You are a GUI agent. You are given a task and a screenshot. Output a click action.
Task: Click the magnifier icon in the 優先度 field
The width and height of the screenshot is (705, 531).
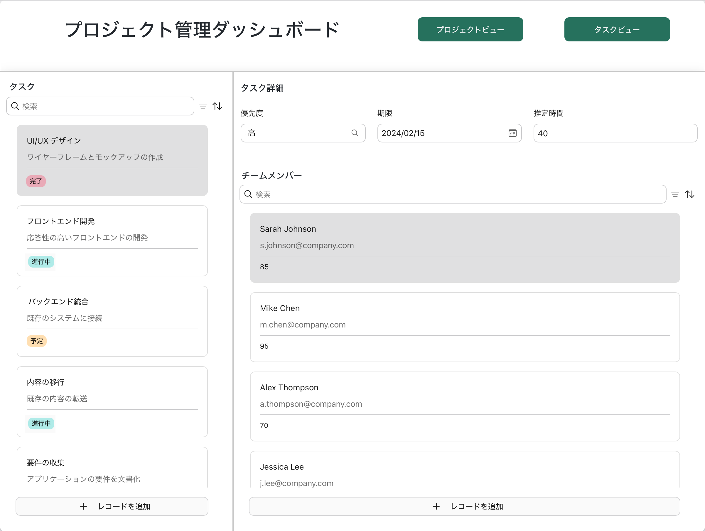point(355,133)
